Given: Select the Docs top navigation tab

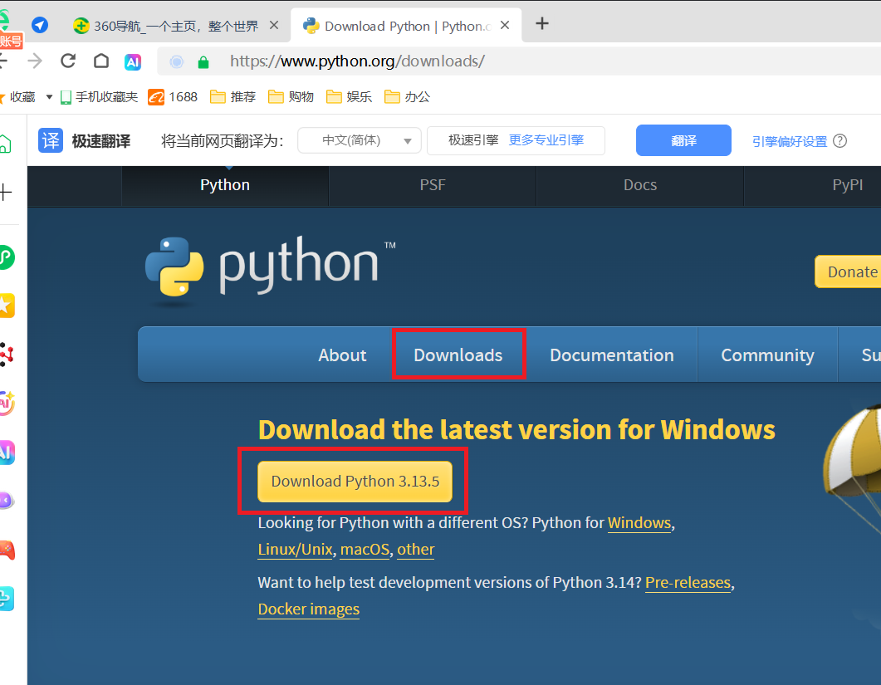Looking at the screenshot, I should pos(640,185).
